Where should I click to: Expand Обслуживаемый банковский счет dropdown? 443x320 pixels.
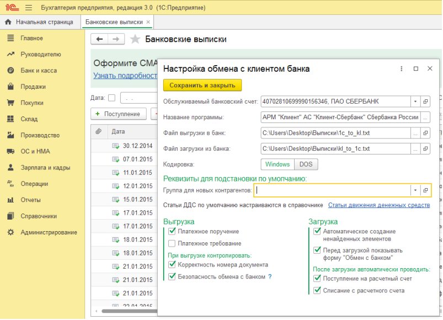pyautogui.click(x=415, y=102)
